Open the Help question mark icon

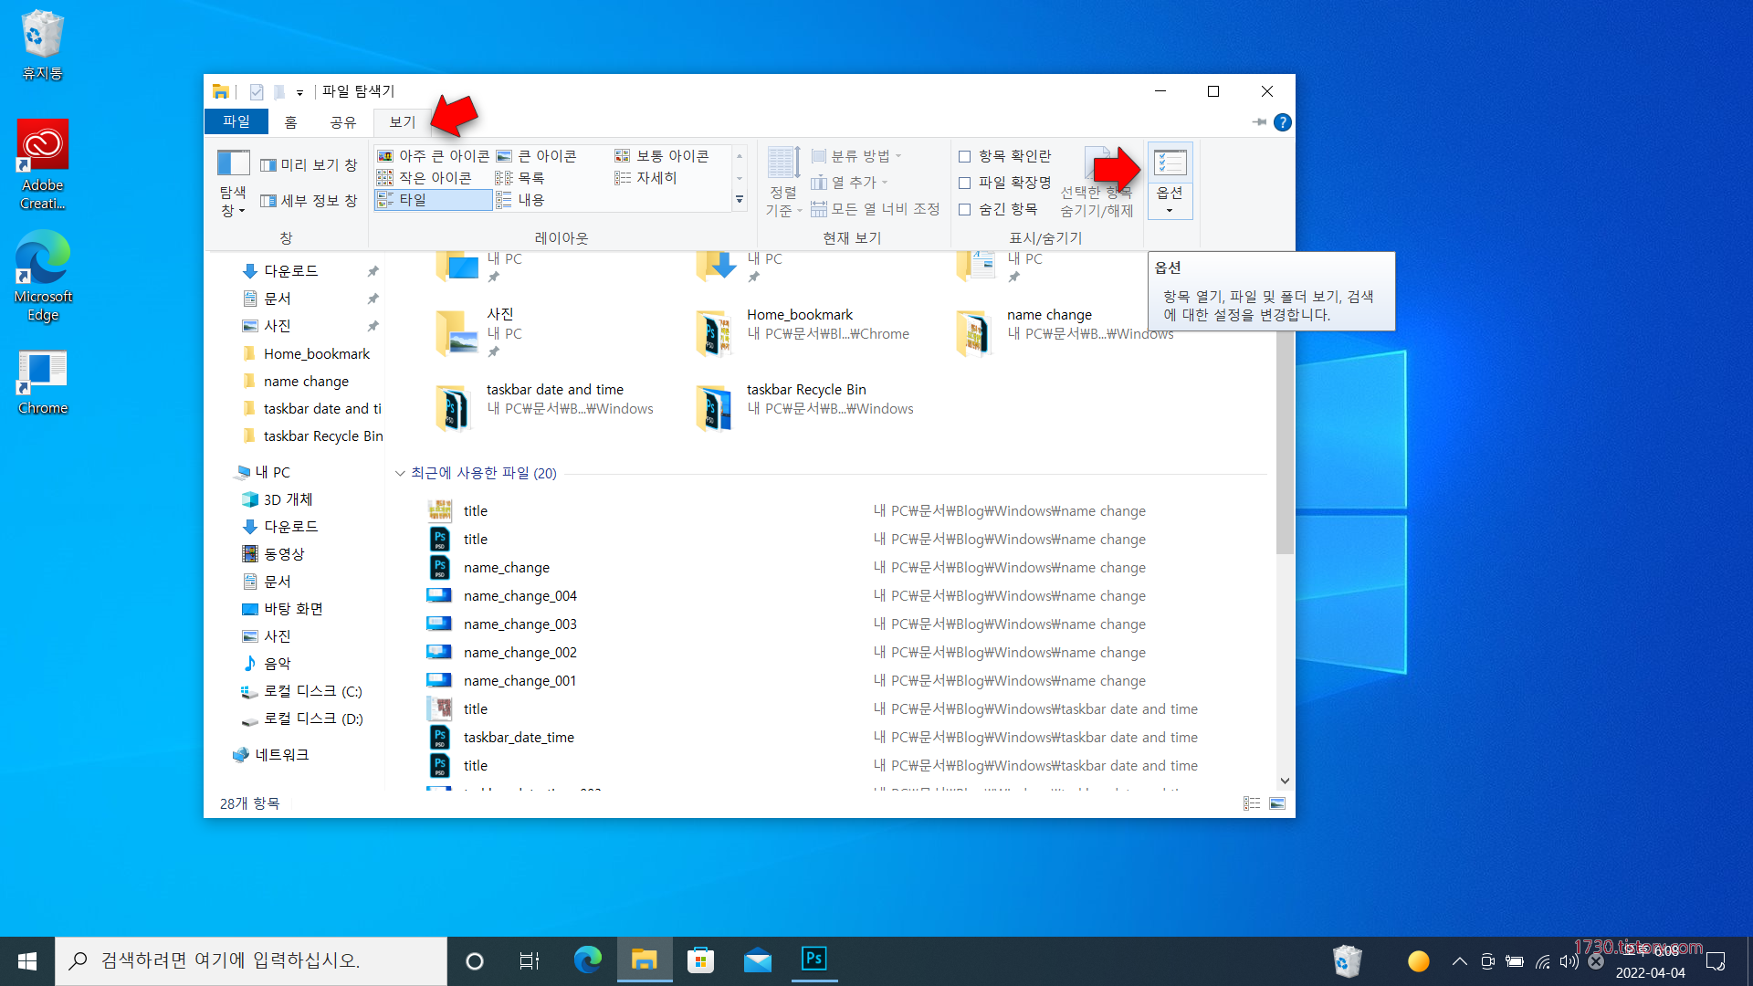click(x=1283, y=122)
